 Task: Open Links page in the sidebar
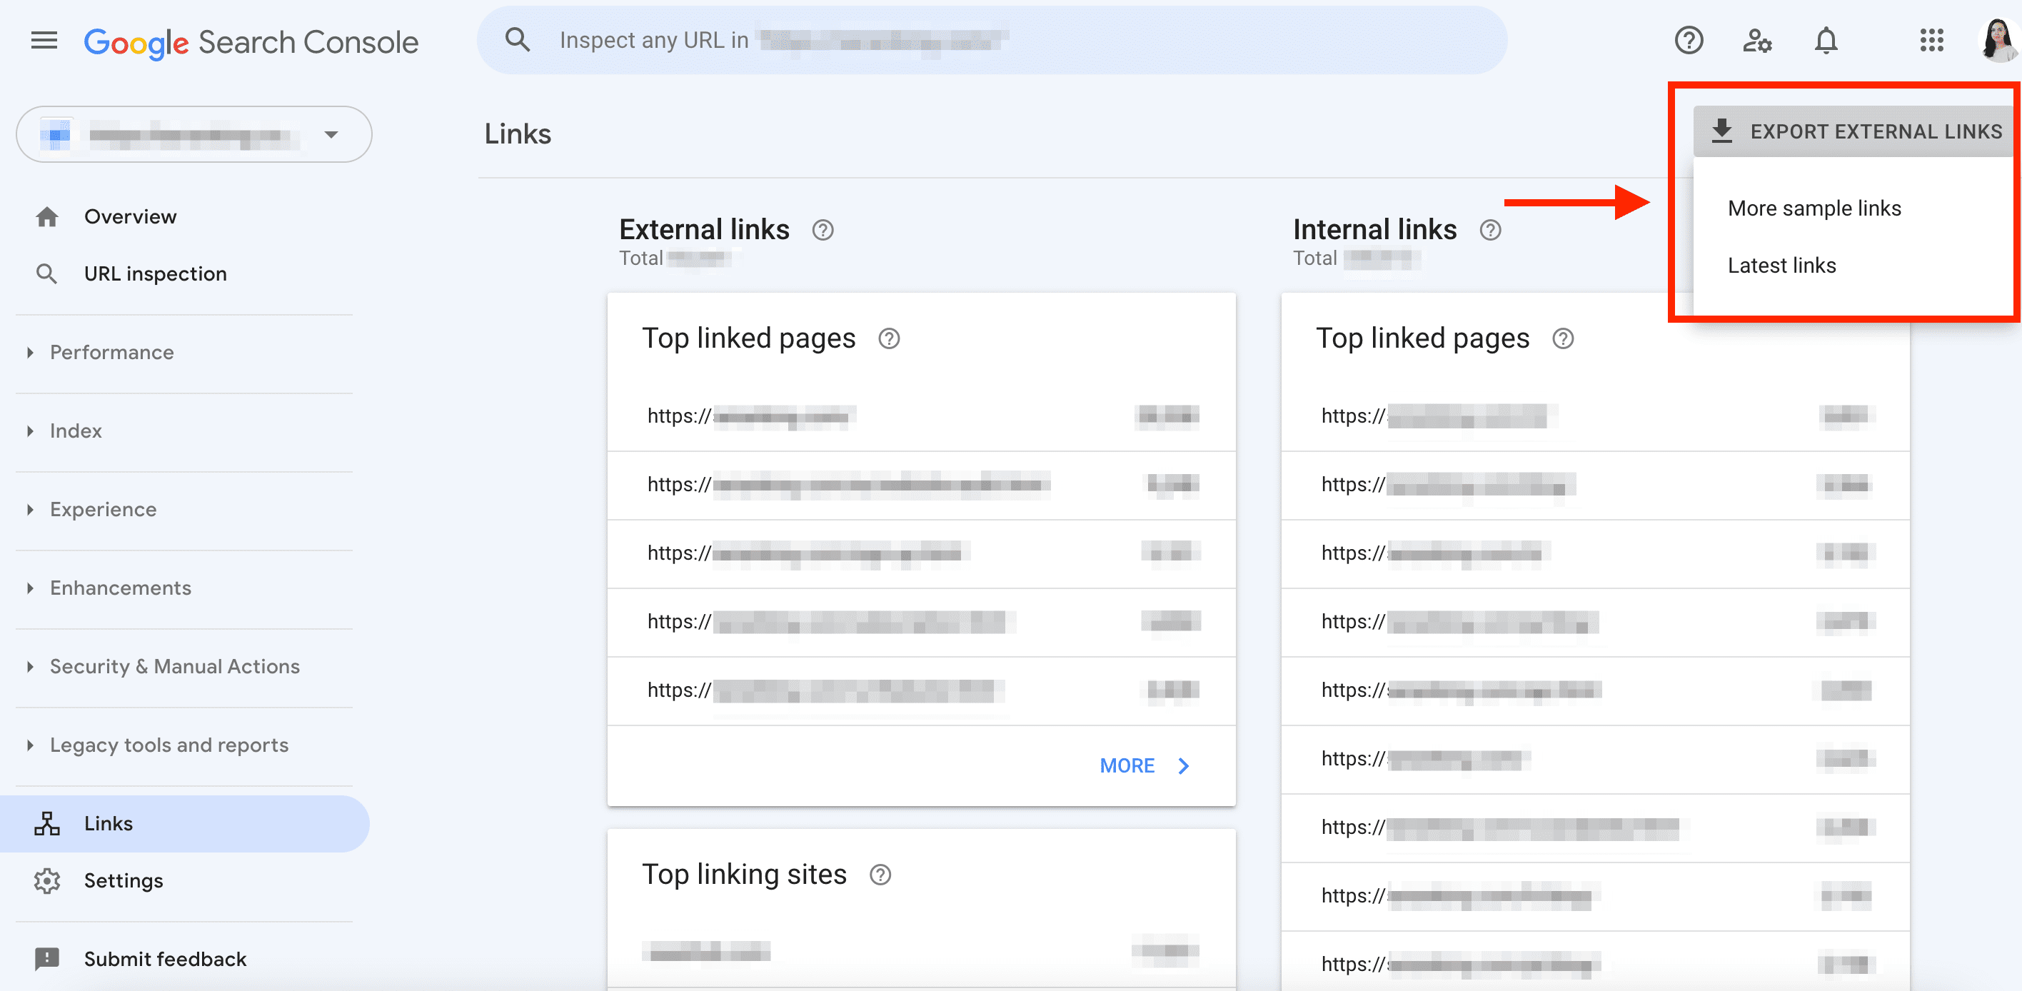click(x=184, y=823)
